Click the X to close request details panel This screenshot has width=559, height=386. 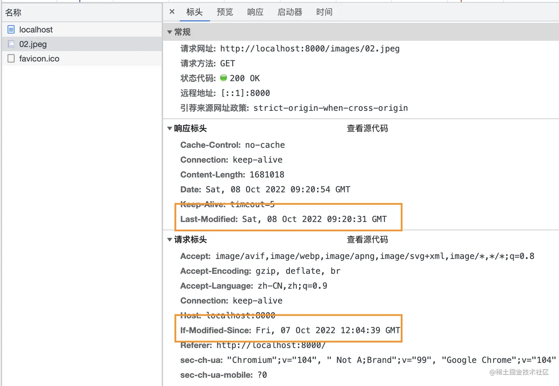pyautogui.click(x=172, y=11)
